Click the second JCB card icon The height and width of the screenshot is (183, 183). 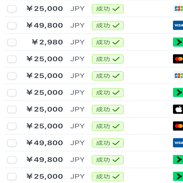coord(178,76)
